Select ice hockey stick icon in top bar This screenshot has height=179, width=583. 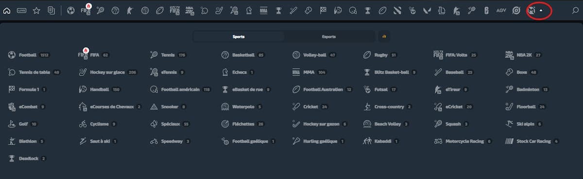point(219,10)
